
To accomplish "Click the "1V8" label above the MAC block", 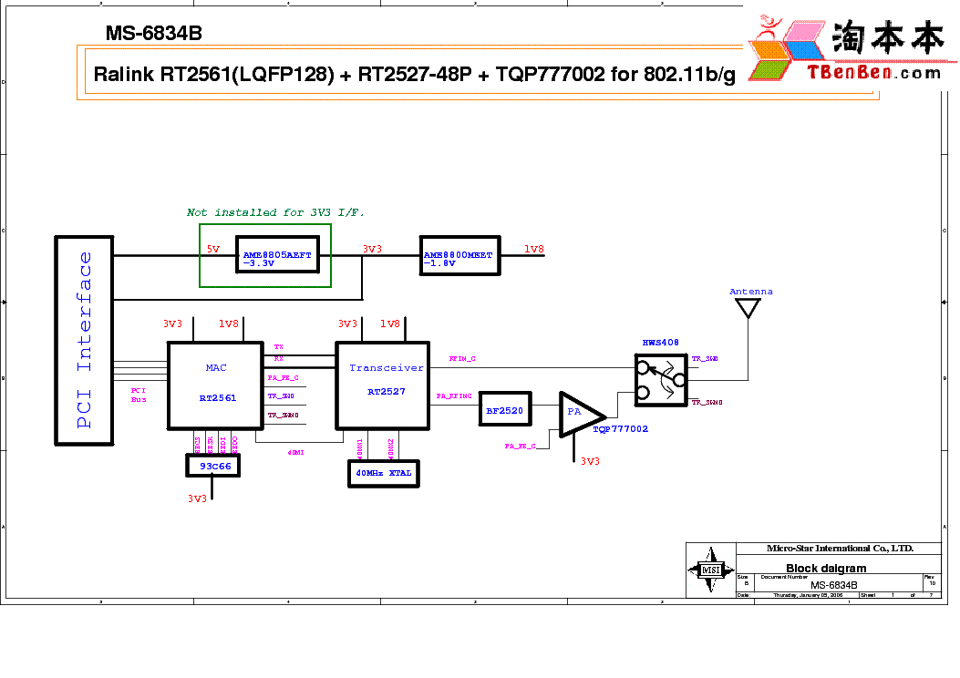I will click(x=229, y=324).
